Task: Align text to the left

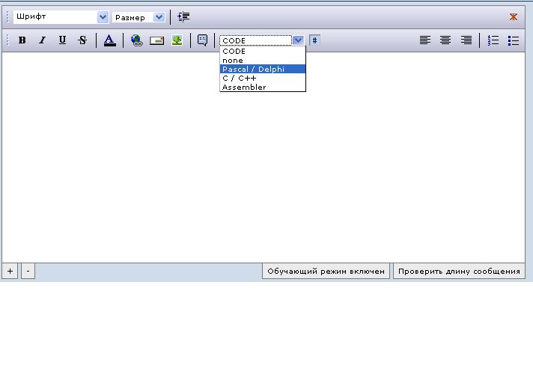Action: click(425, 40)
